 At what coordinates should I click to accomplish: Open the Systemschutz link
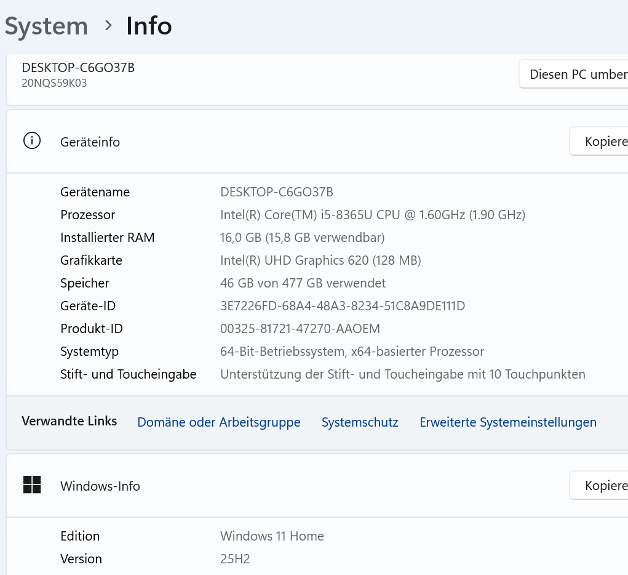point(360,422)
